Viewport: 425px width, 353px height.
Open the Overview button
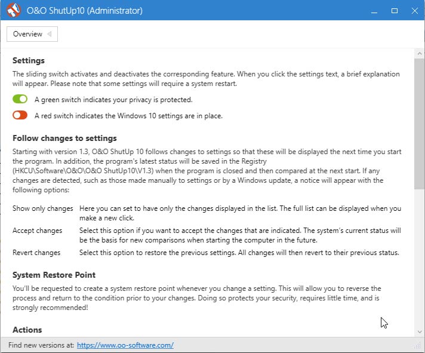click(32, 34)
